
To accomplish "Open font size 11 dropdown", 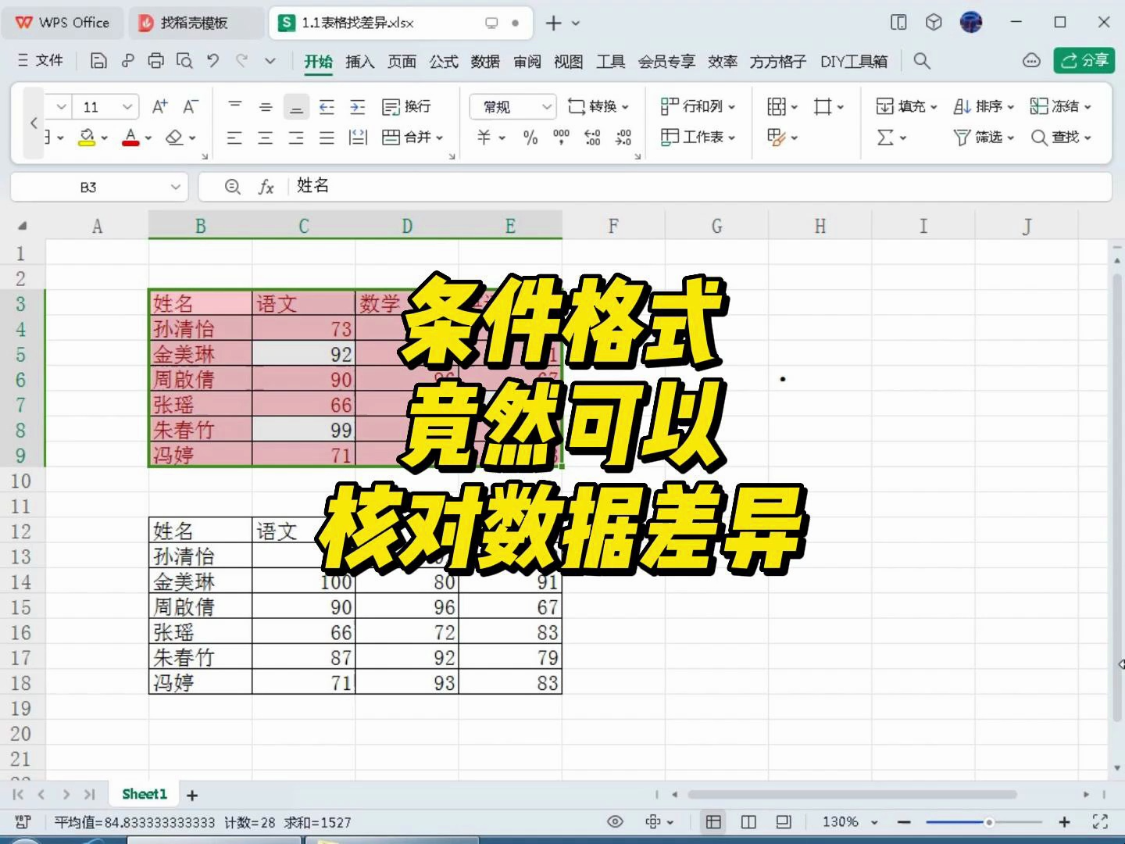I will point(127,106).
